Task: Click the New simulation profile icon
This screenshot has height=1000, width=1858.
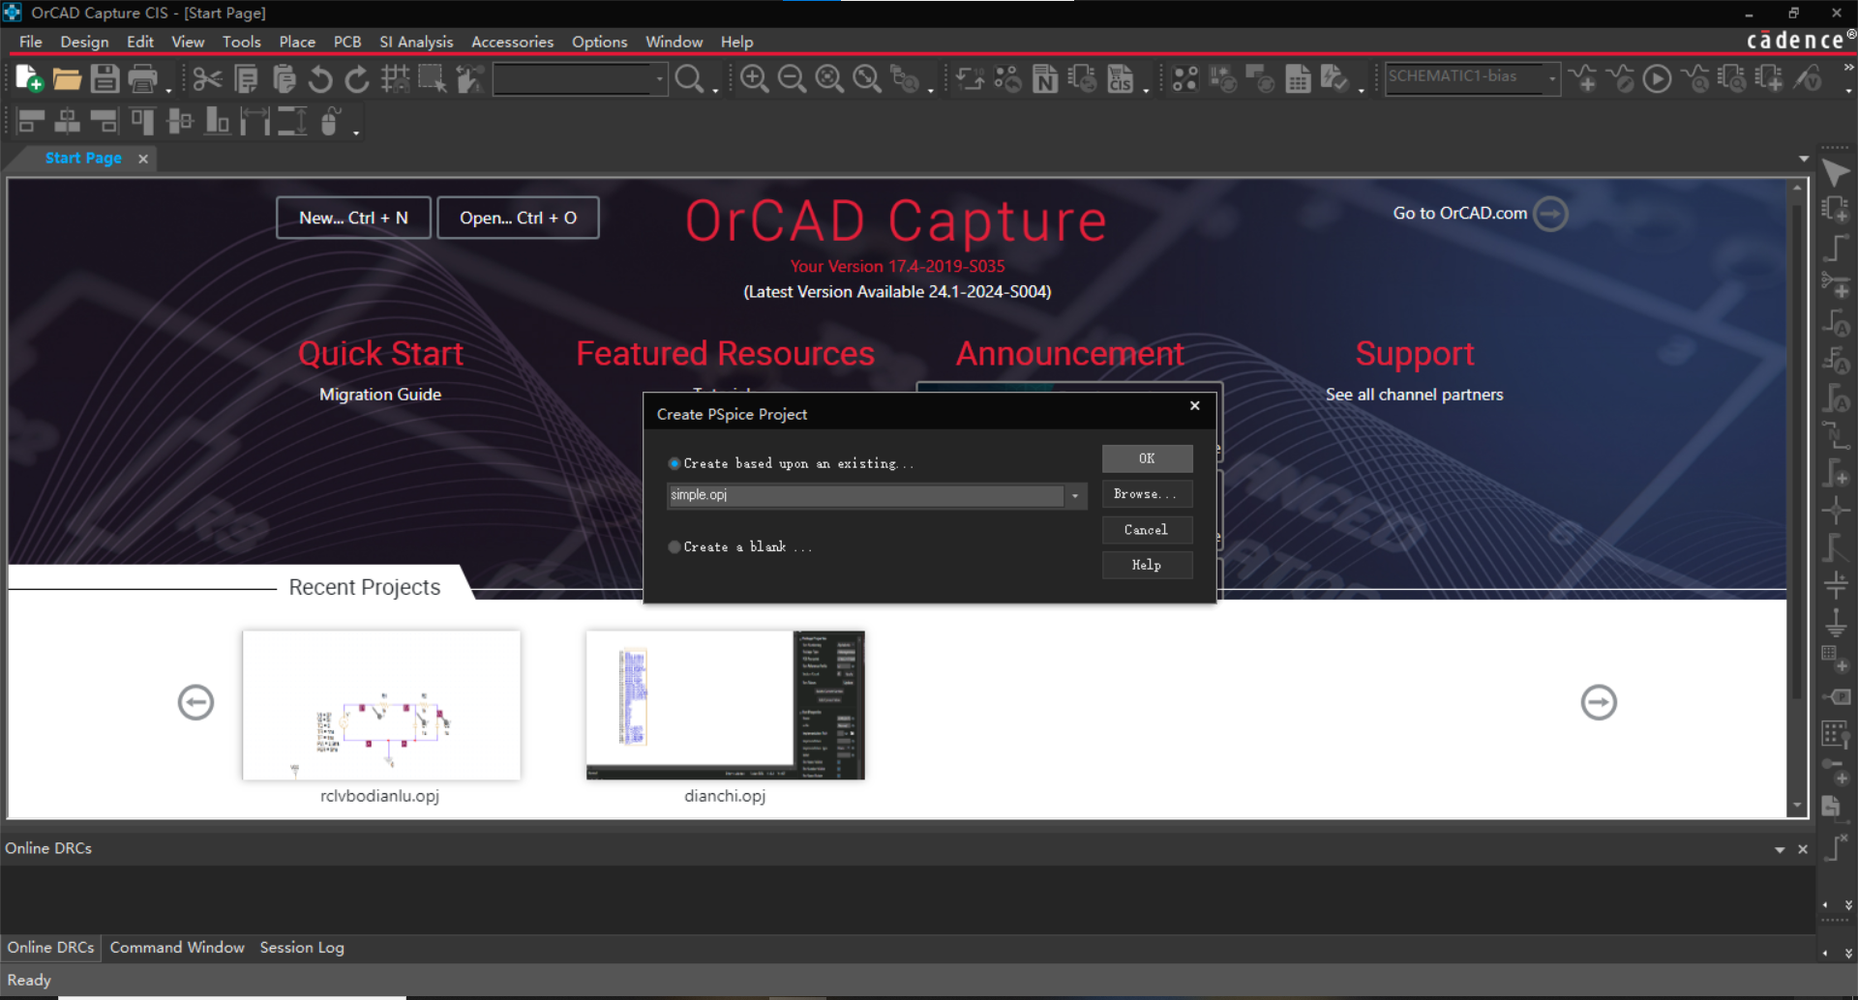Action: tap(1584, 78)
